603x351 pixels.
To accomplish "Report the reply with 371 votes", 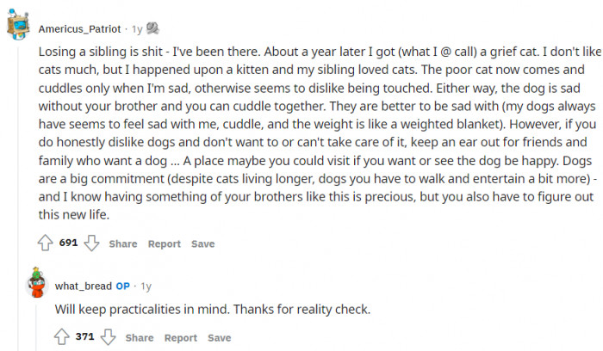I will tap(181, 337).
